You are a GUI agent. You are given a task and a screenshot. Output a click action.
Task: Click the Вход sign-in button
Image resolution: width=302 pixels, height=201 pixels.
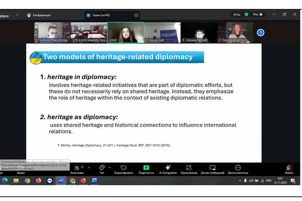(237, 14)
